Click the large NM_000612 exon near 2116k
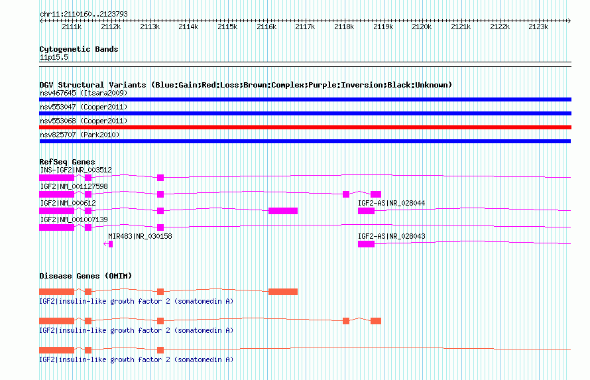This screenshot has height=380, width=590. pyautogui.click(x=283, y=211)
